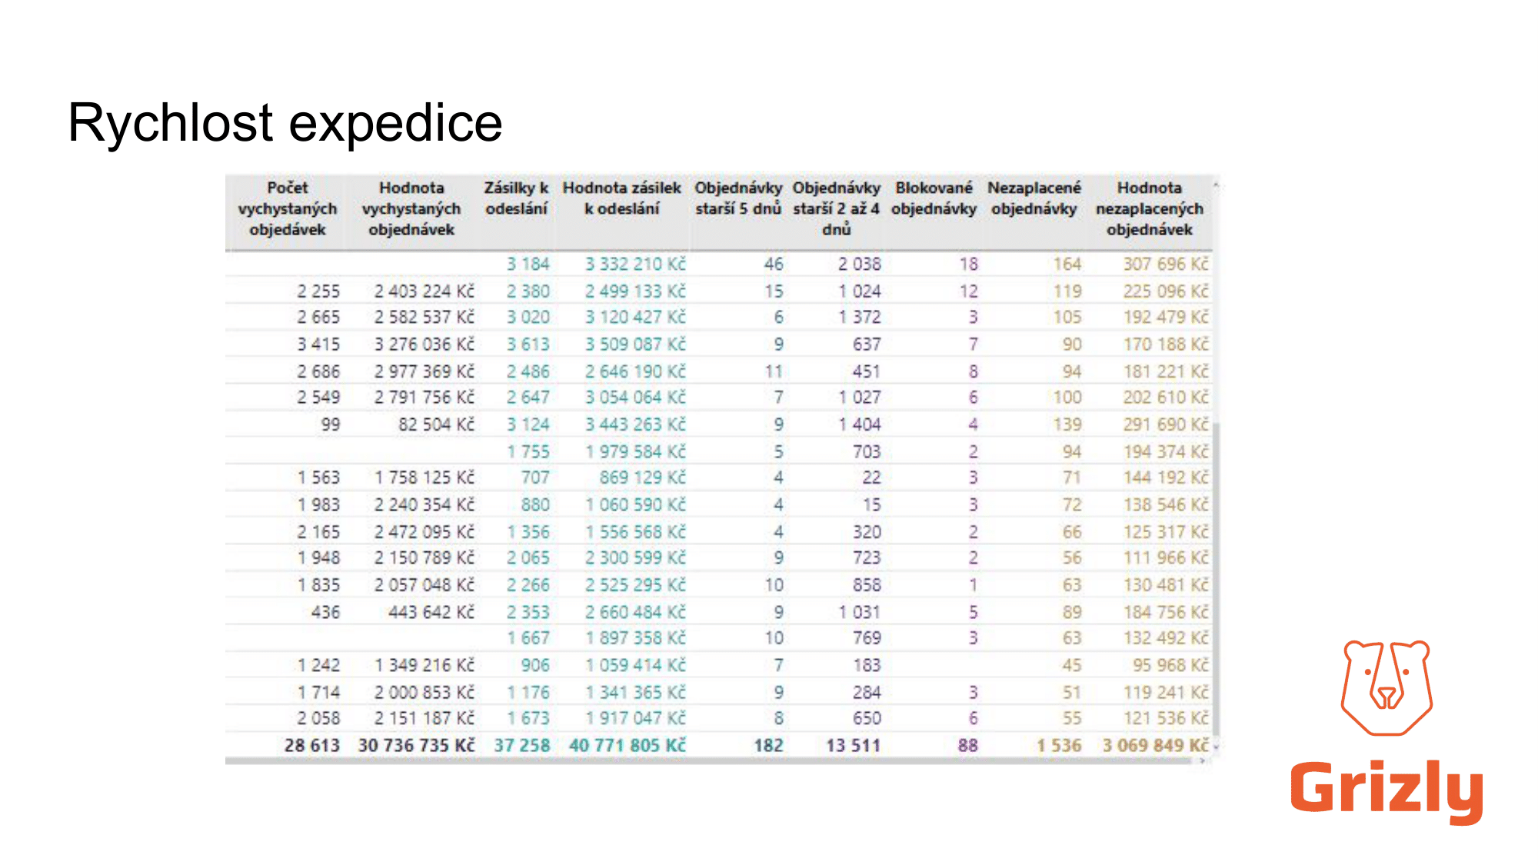Select the 'Objednávky starší 2 až 4 dnů' header
Viewport: 1538px width, 865px height.
(837, 208)
